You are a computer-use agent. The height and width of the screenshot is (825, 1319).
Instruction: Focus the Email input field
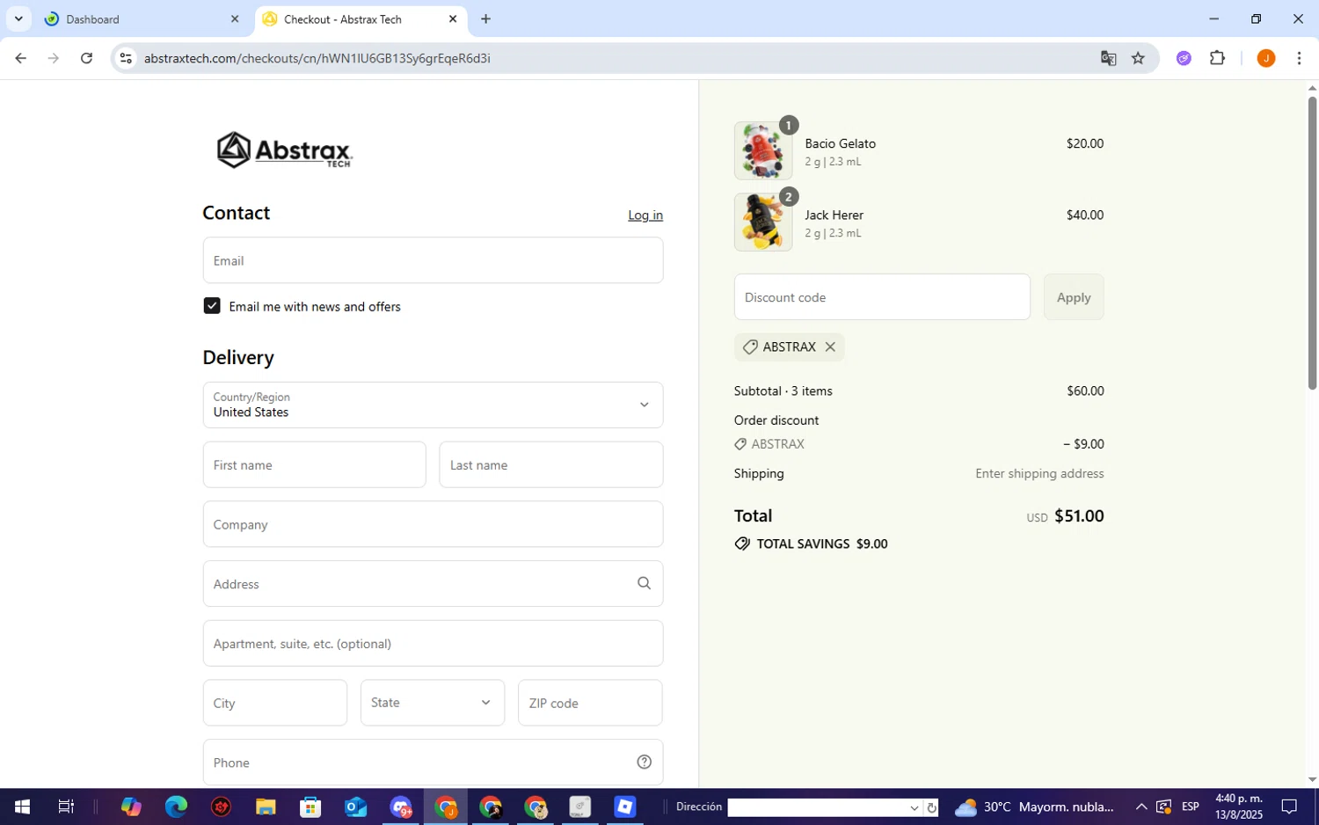(433, 260)
